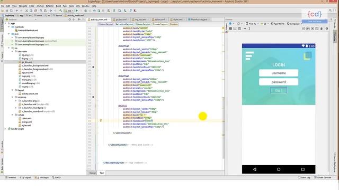Click the Zoom in icon in the preview toolbar
Image resolution: width=339 pixels, height=190 pixels.
pyautogui.click(x=313, y=28)
